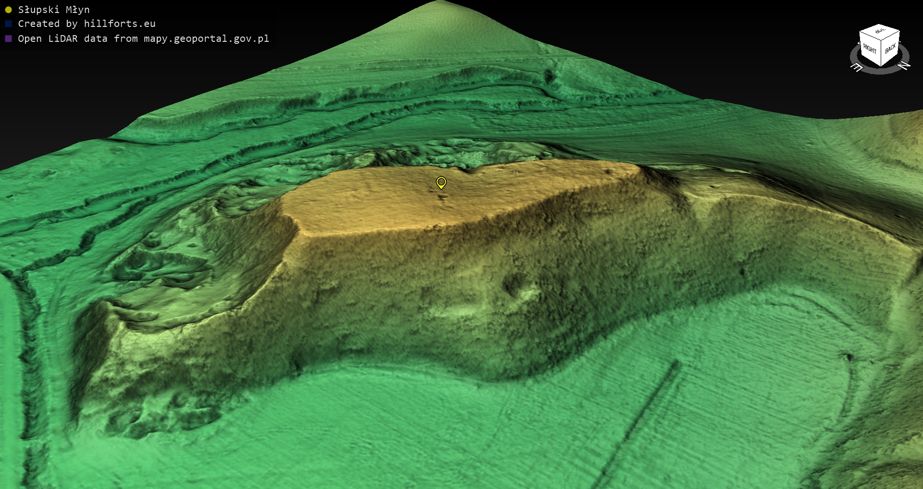
Task: Click the cube edge between RIGHT and BACK
Action: (881, 53)
